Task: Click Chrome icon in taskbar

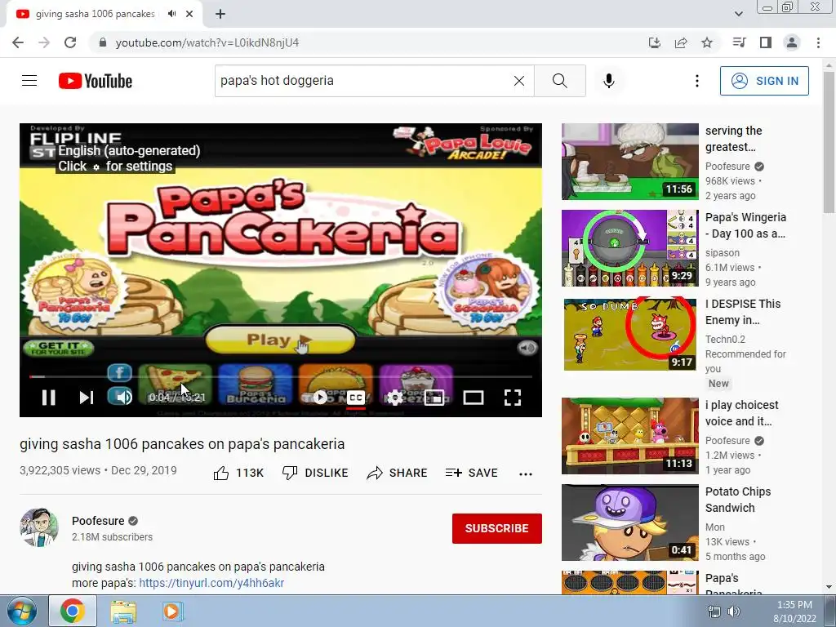Action: tap(73, 611)
